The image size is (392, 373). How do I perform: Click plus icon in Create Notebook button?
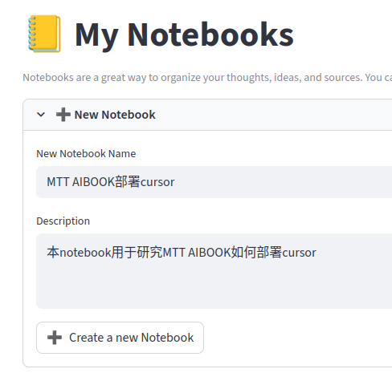[55, 338]
